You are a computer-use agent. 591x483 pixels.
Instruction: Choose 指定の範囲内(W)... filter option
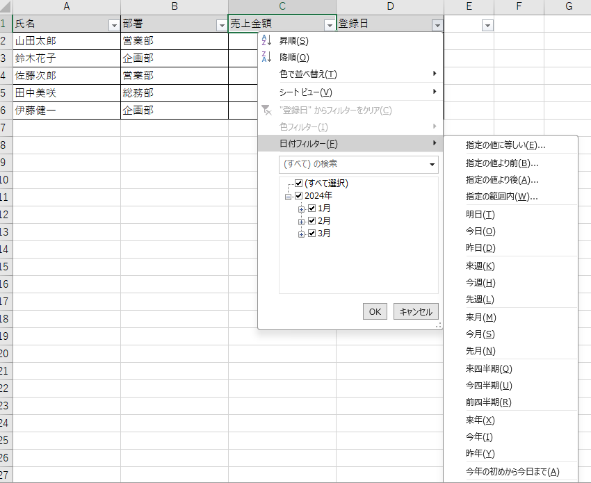click(501, 197)
